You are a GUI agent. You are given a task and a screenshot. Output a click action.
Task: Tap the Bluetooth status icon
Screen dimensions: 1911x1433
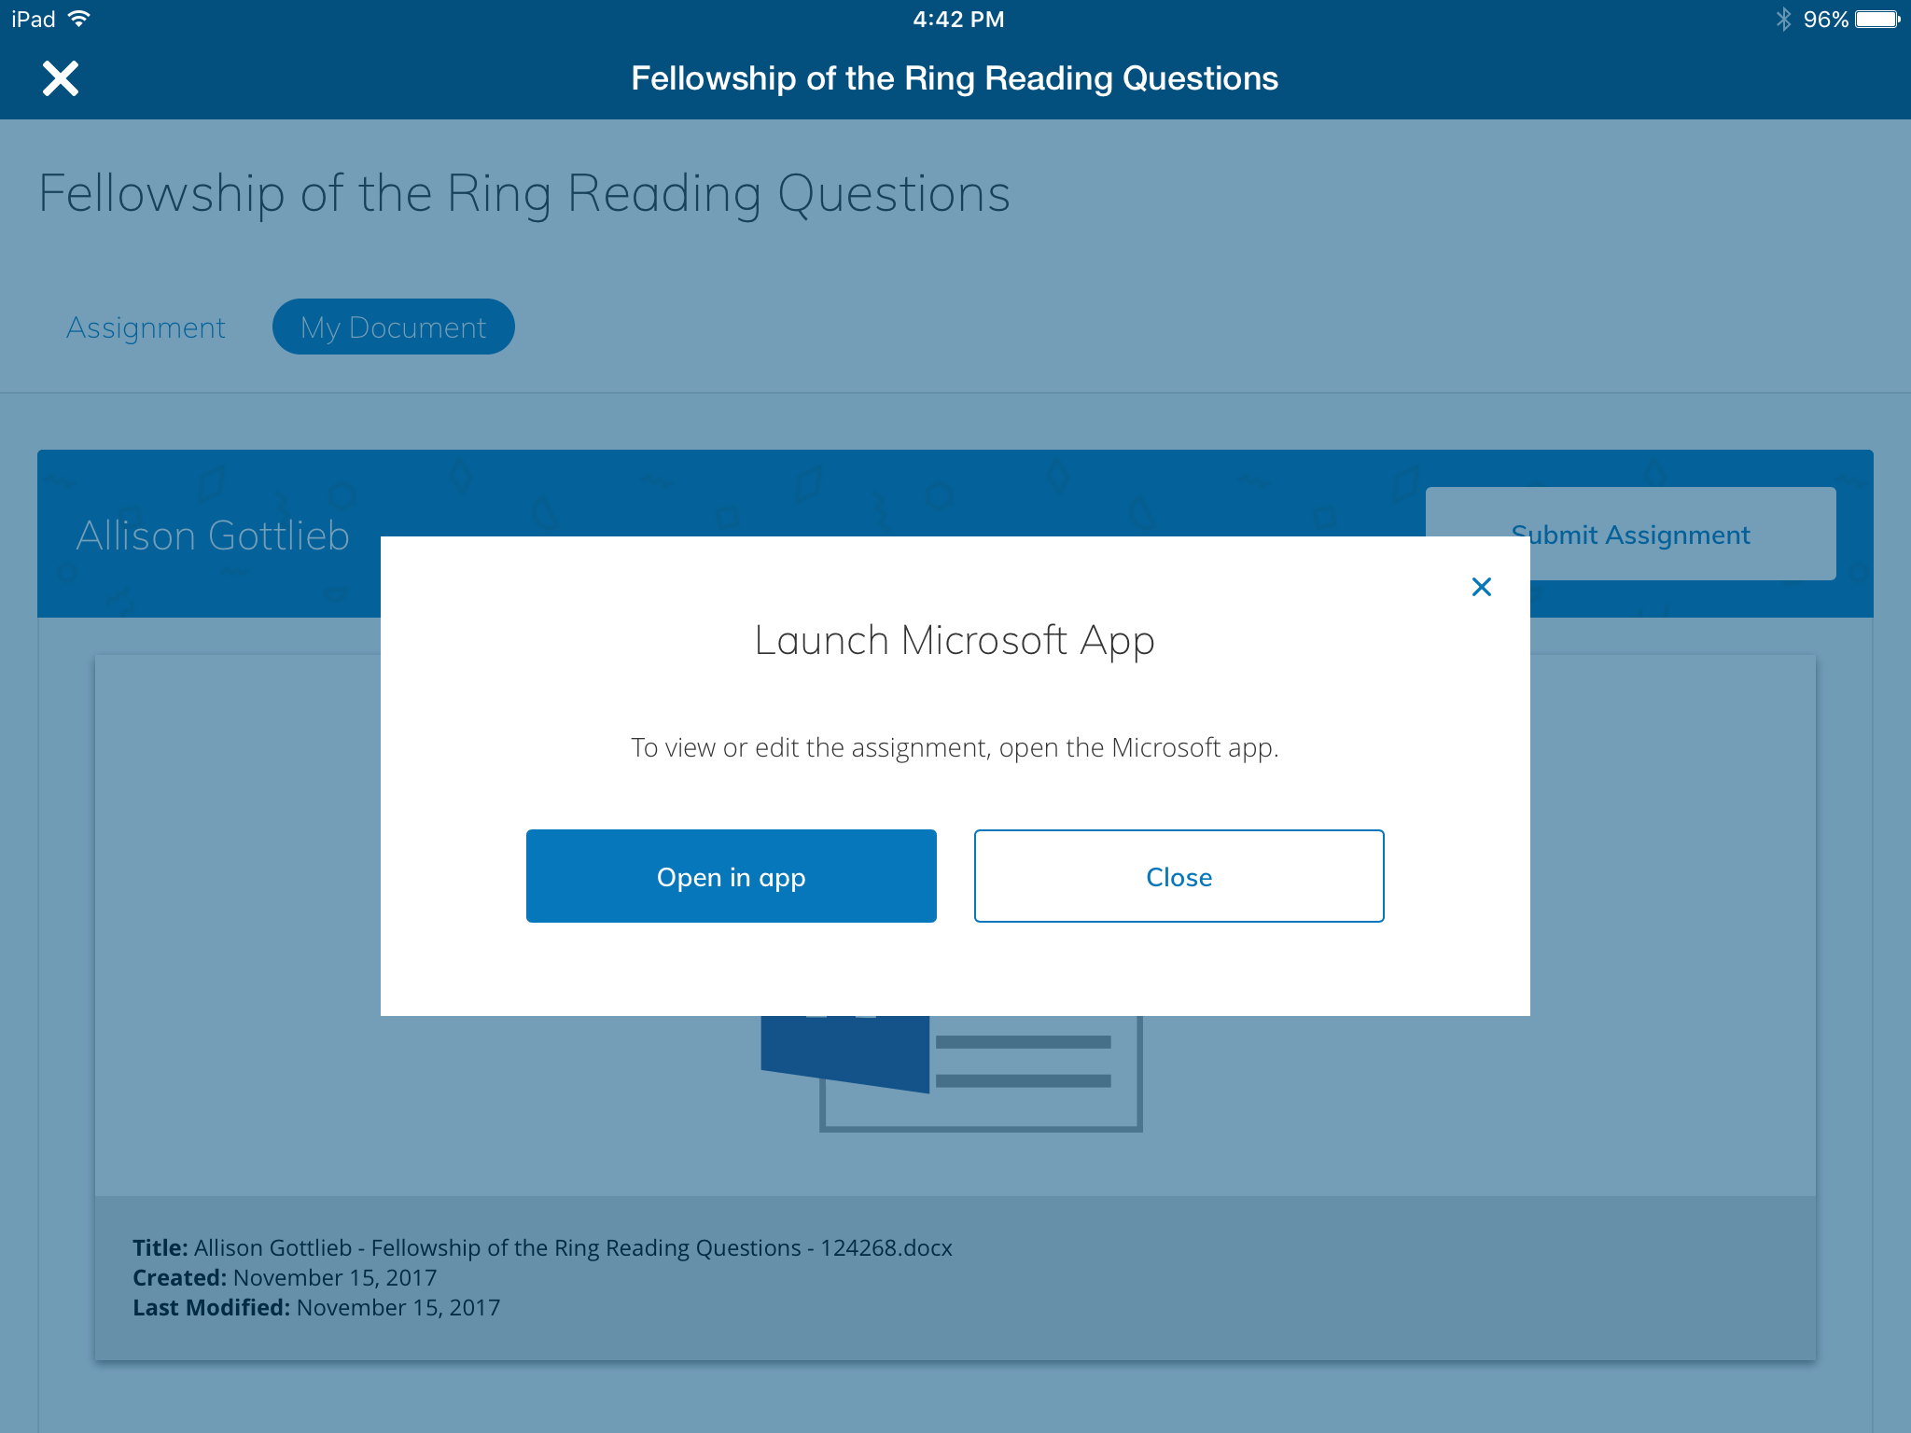[1783, 19]
